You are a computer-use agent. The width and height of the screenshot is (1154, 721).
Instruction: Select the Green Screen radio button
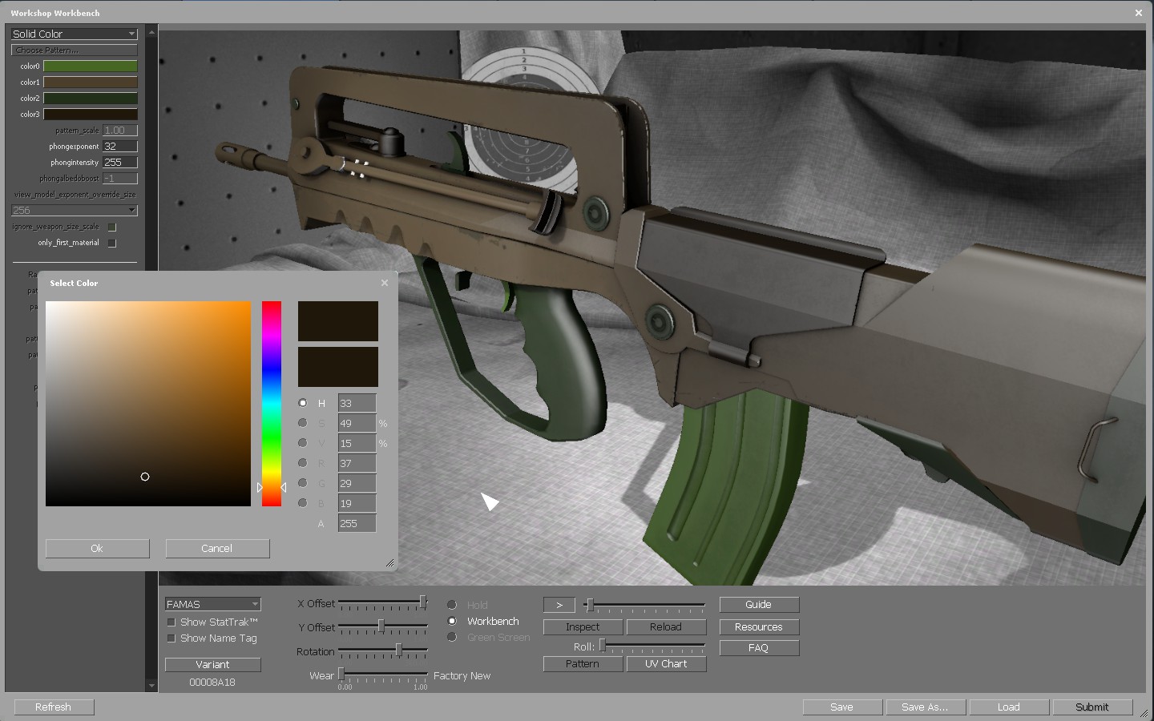click(452, 637)
